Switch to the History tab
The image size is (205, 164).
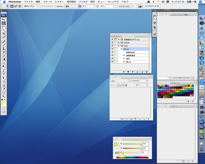pyautogui.click(x=116, y=36)
